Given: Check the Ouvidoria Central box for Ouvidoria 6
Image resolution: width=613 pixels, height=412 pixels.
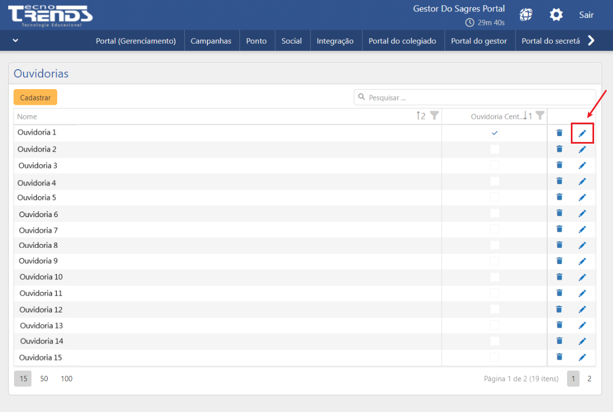Looking at the screenshot, I should click(x=494, y=213).
